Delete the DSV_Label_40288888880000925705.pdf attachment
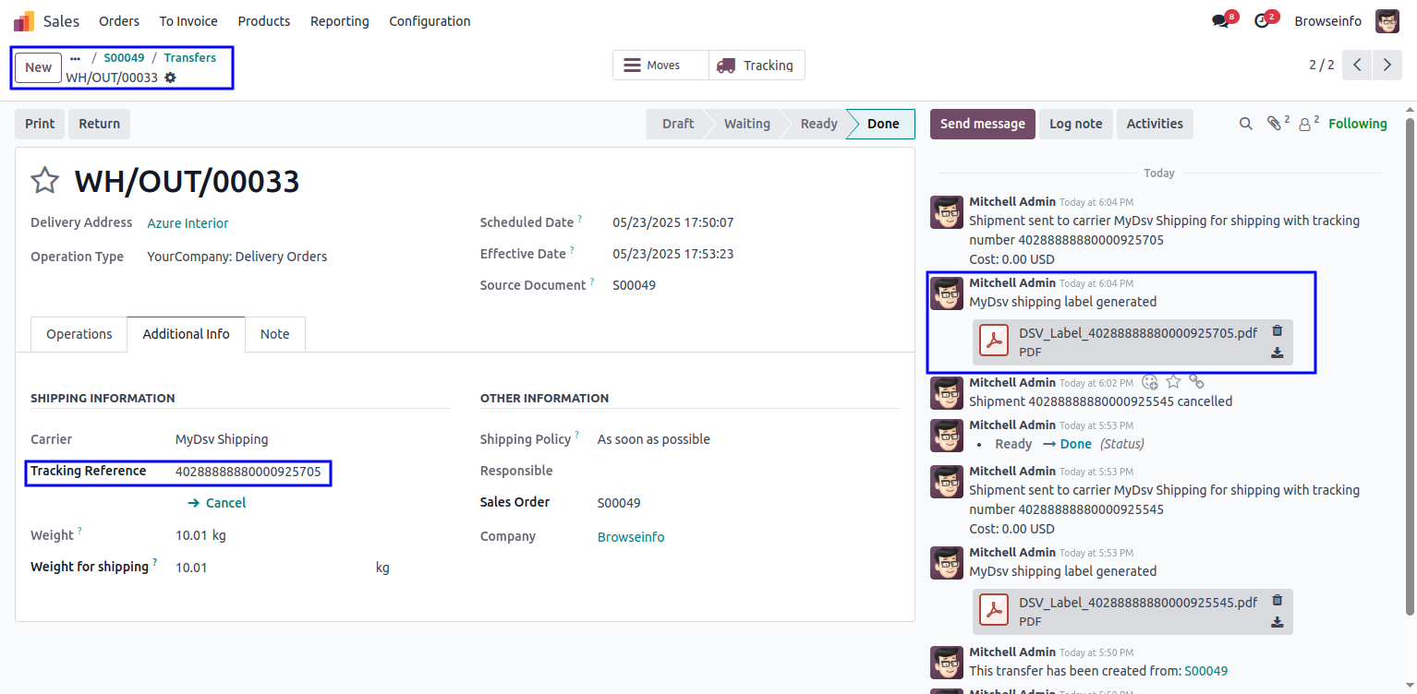 1278,331
